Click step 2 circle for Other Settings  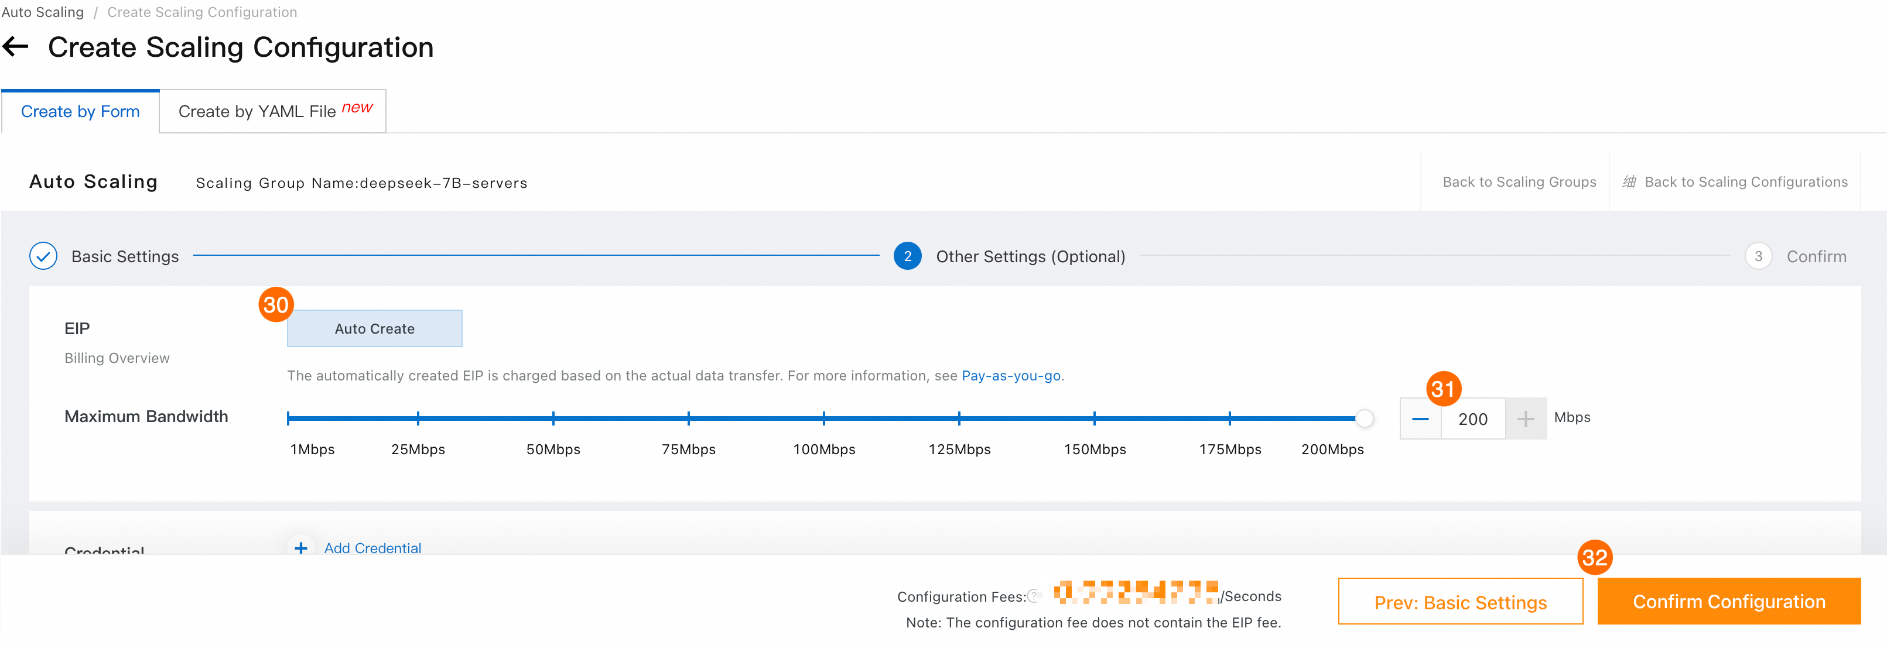point(907,256)
